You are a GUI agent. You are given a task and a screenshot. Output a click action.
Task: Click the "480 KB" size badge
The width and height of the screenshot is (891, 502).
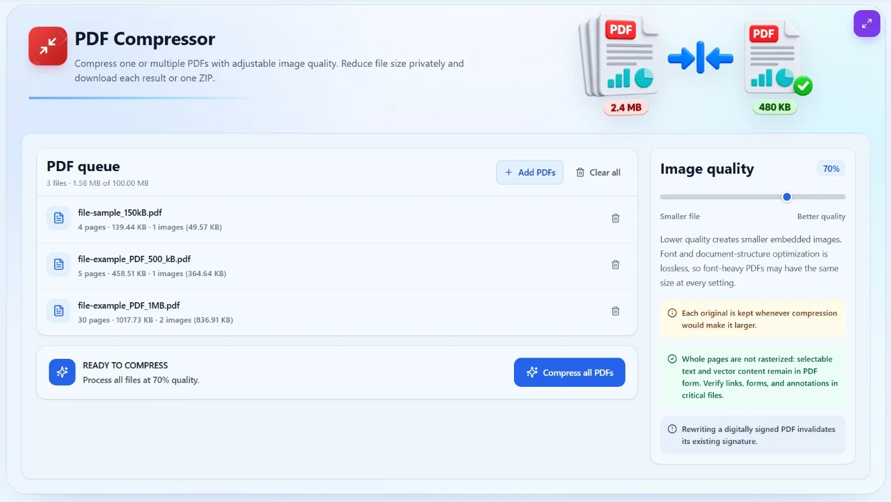[x=775, y=107]
